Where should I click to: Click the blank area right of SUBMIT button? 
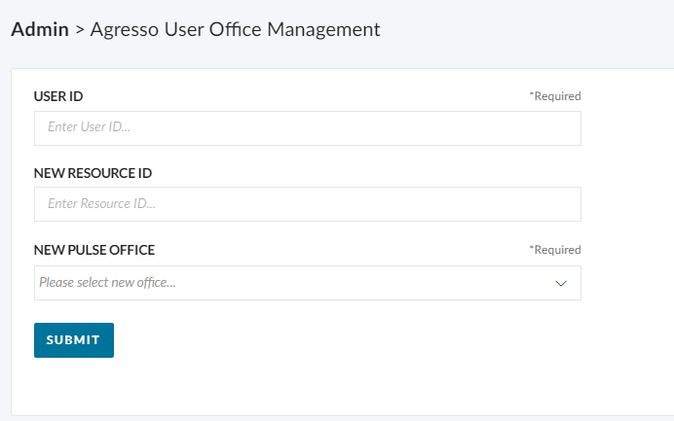point(344,340)
